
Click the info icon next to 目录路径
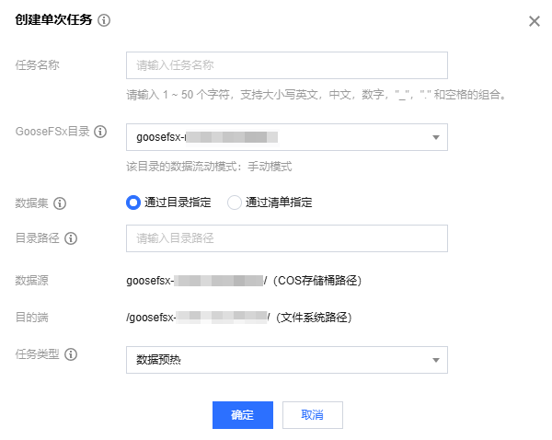[x=71, y=238]
